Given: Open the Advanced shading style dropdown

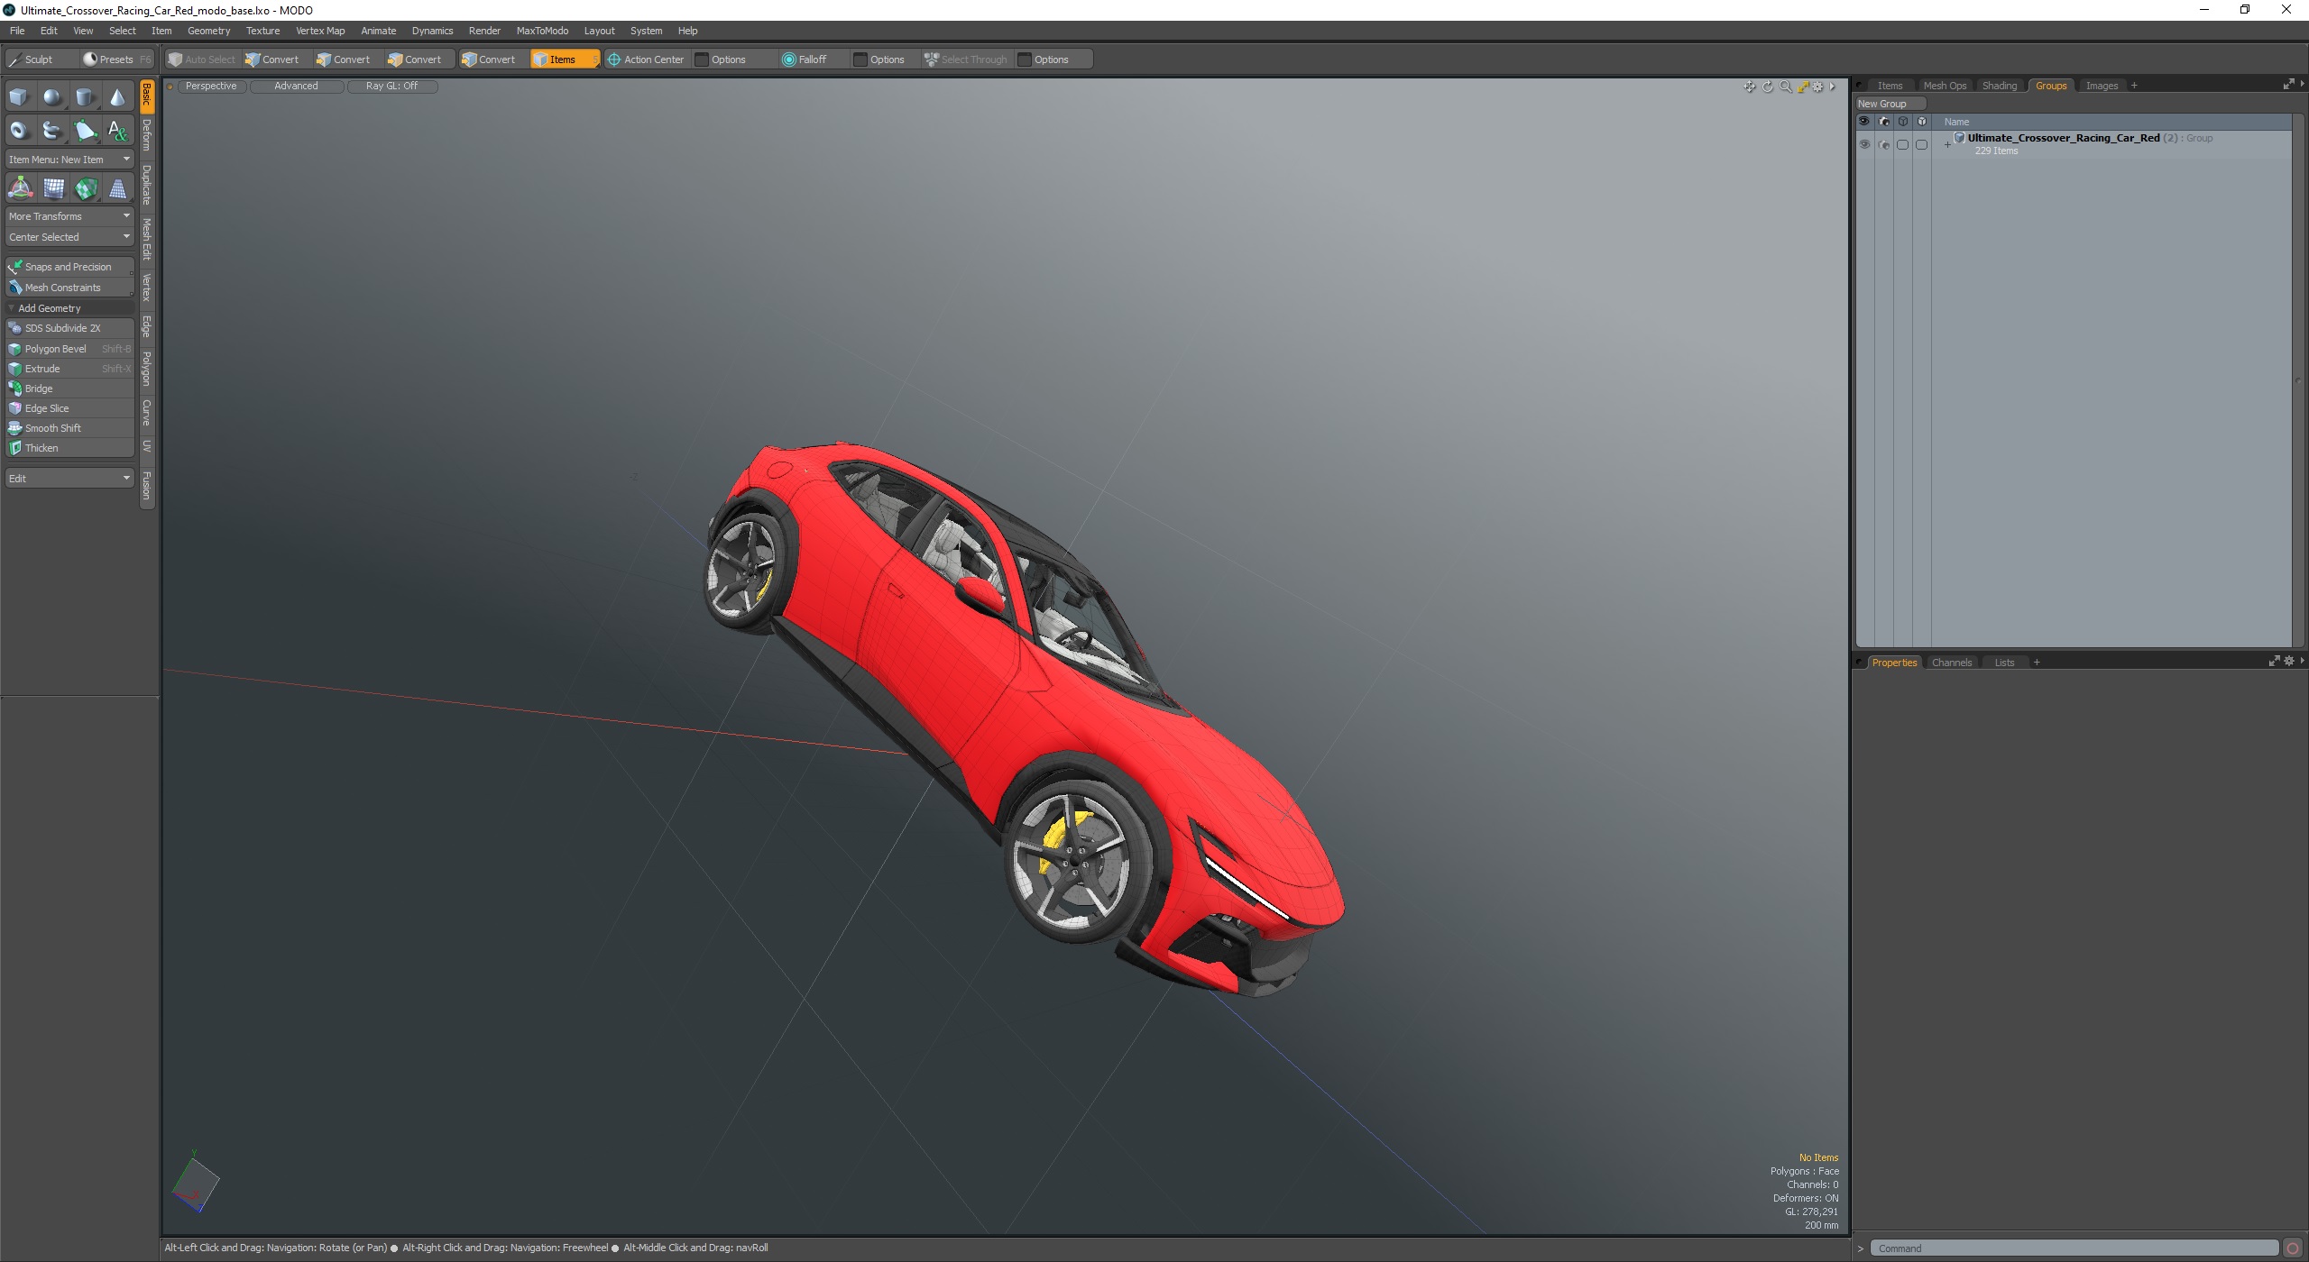Looking at the screenshot, I should point(296,87).
